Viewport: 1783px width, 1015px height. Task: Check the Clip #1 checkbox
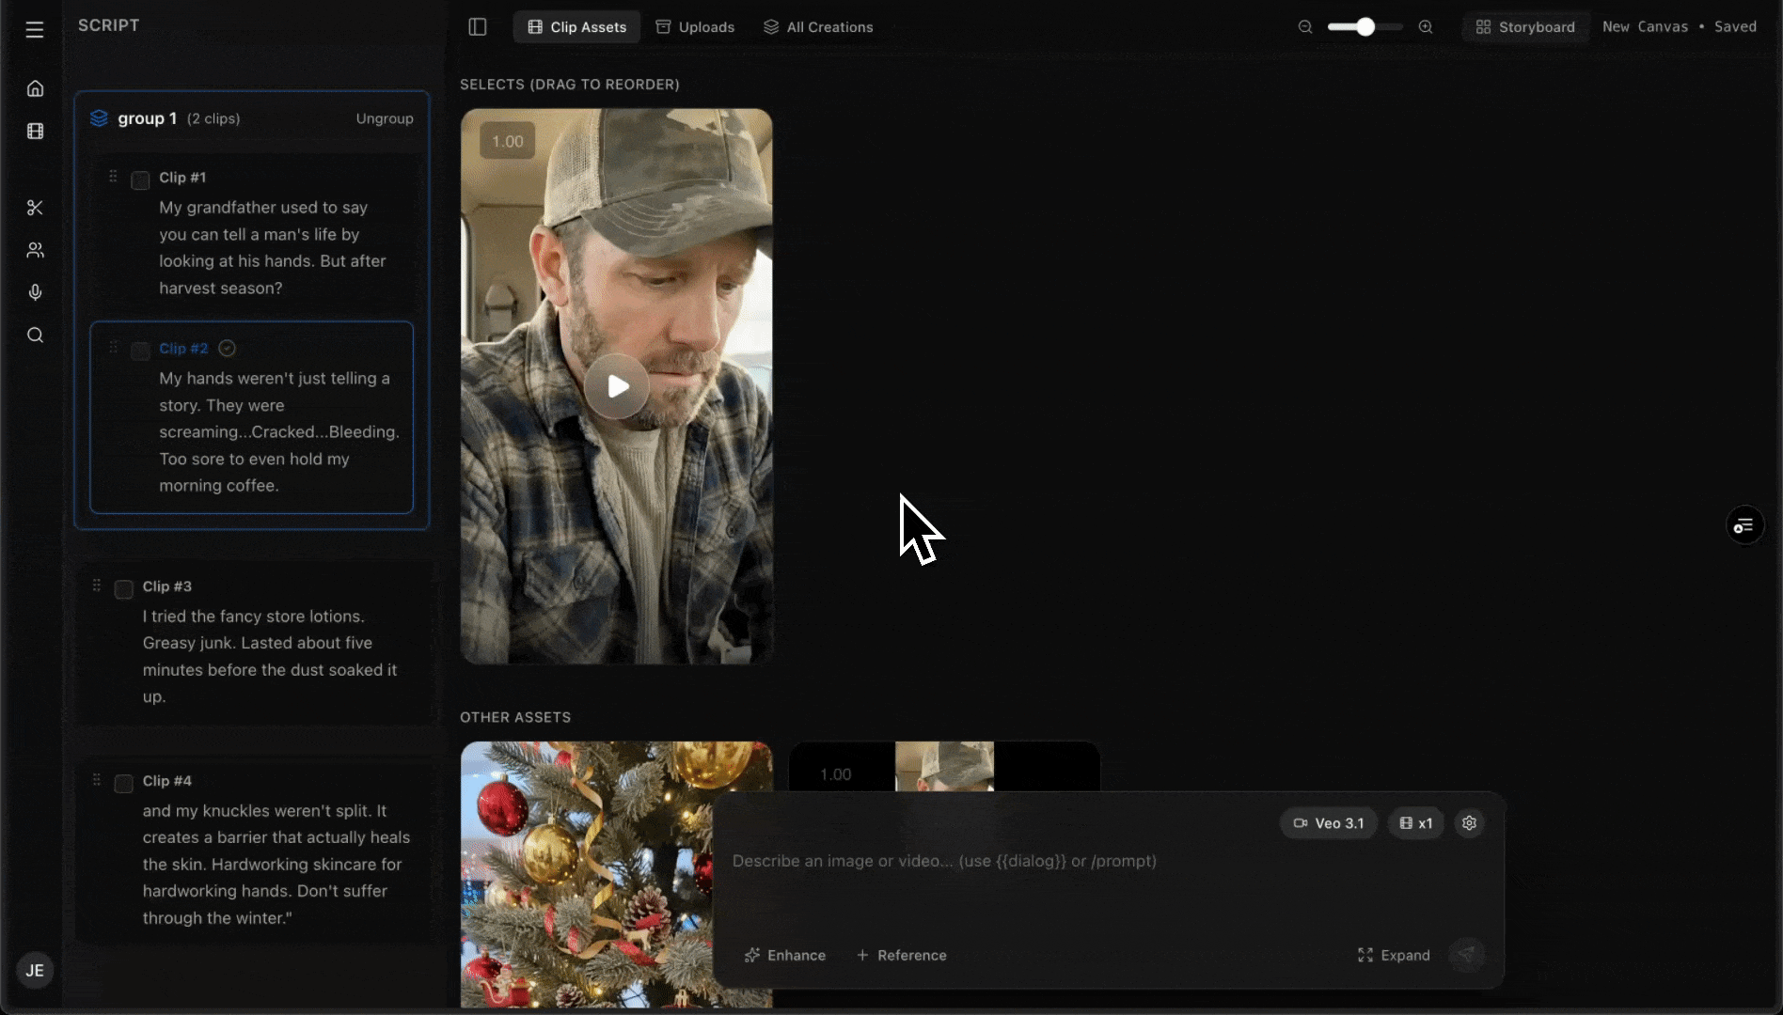140,180
